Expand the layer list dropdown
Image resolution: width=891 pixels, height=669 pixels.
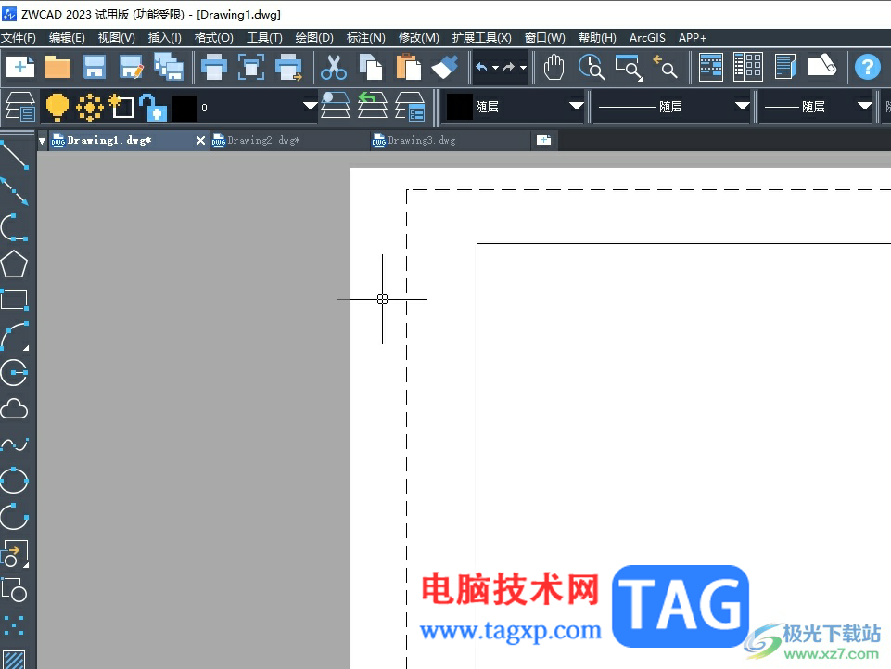point(310,107)
